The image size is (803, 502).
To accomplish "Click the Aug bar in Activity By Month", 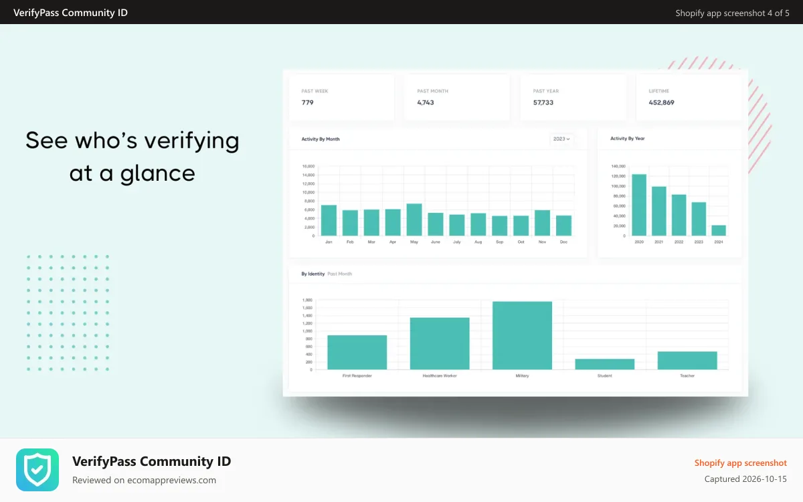I will point(478,224).
